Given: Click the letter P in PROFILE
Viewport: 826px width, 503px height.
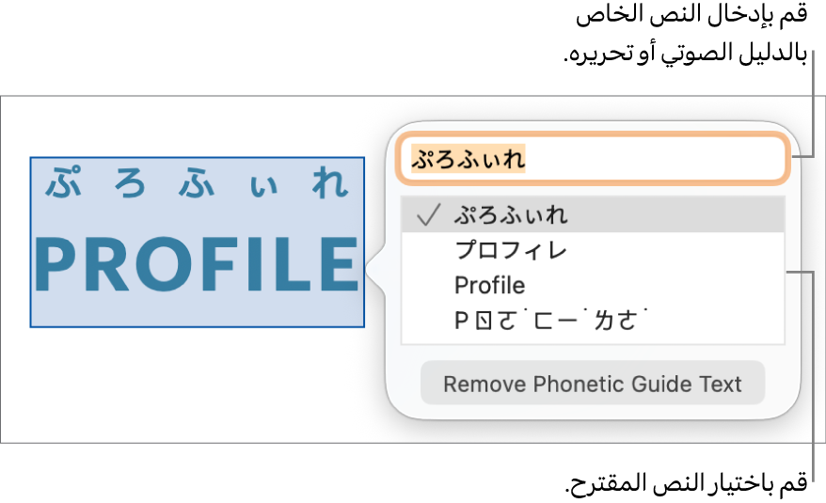Looking at the screenshot, I should click(x=56, y=264).
